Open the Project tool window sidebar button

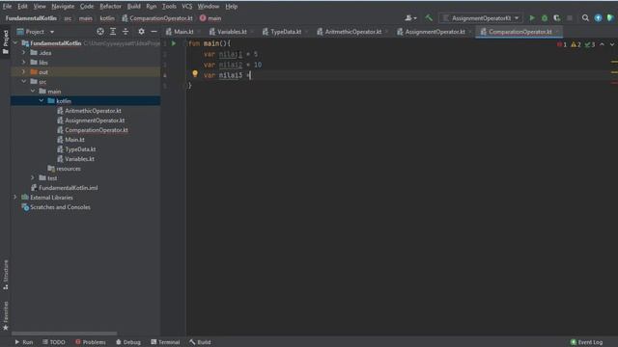6,41
